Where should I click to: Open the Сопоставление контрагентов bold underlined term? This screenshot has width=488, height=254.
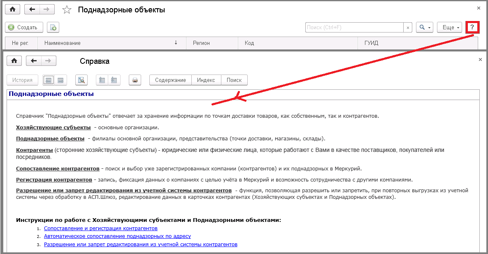[x=58, y=168]
